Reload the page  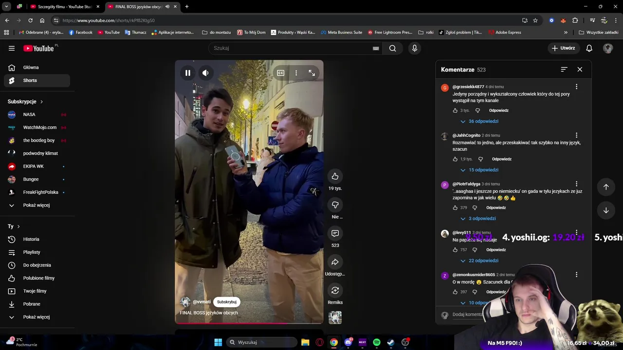point(30,20)
